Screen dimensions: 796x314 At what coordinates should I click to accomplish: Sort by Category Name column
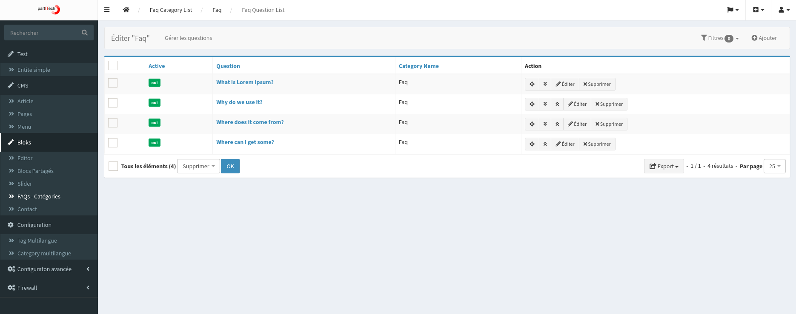pyautogui.click(x=418, y=66)
